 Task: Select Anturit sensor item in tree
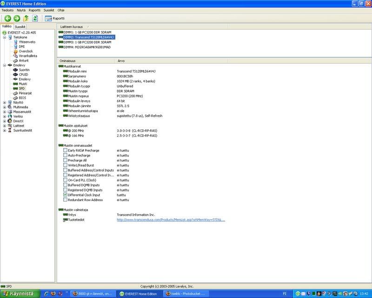pyautogui.click(x=24, y=61)
